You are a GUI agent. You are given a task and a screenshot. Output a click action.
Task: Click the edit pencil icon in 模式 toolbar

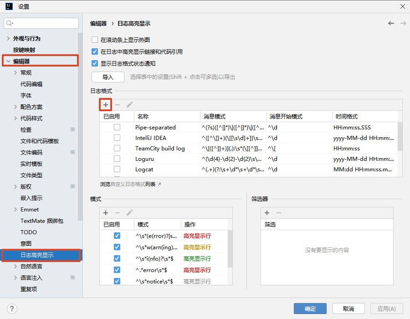130,213
